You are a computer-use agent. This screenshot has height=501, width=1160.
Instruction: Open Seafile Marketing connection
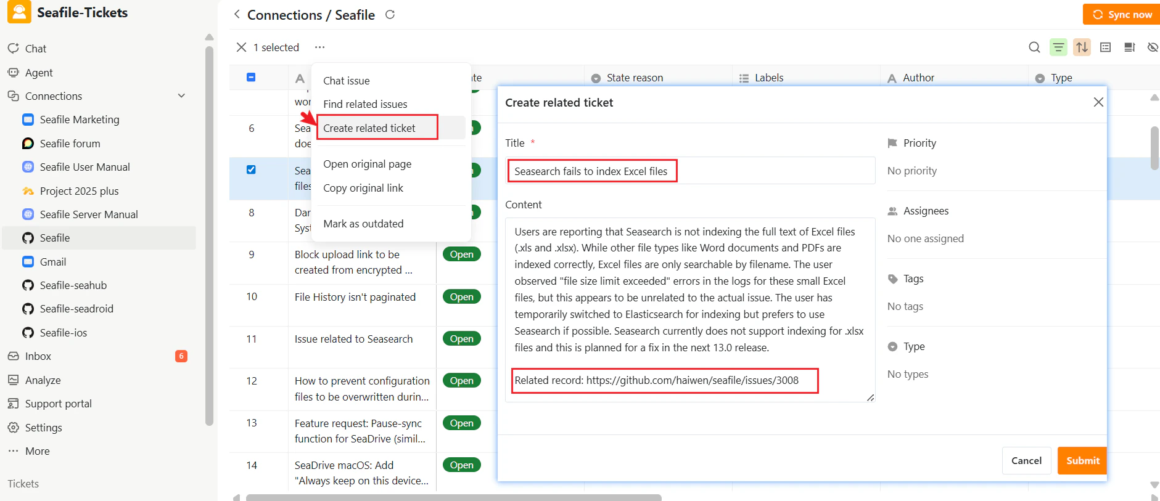click(x=80, y=120)
